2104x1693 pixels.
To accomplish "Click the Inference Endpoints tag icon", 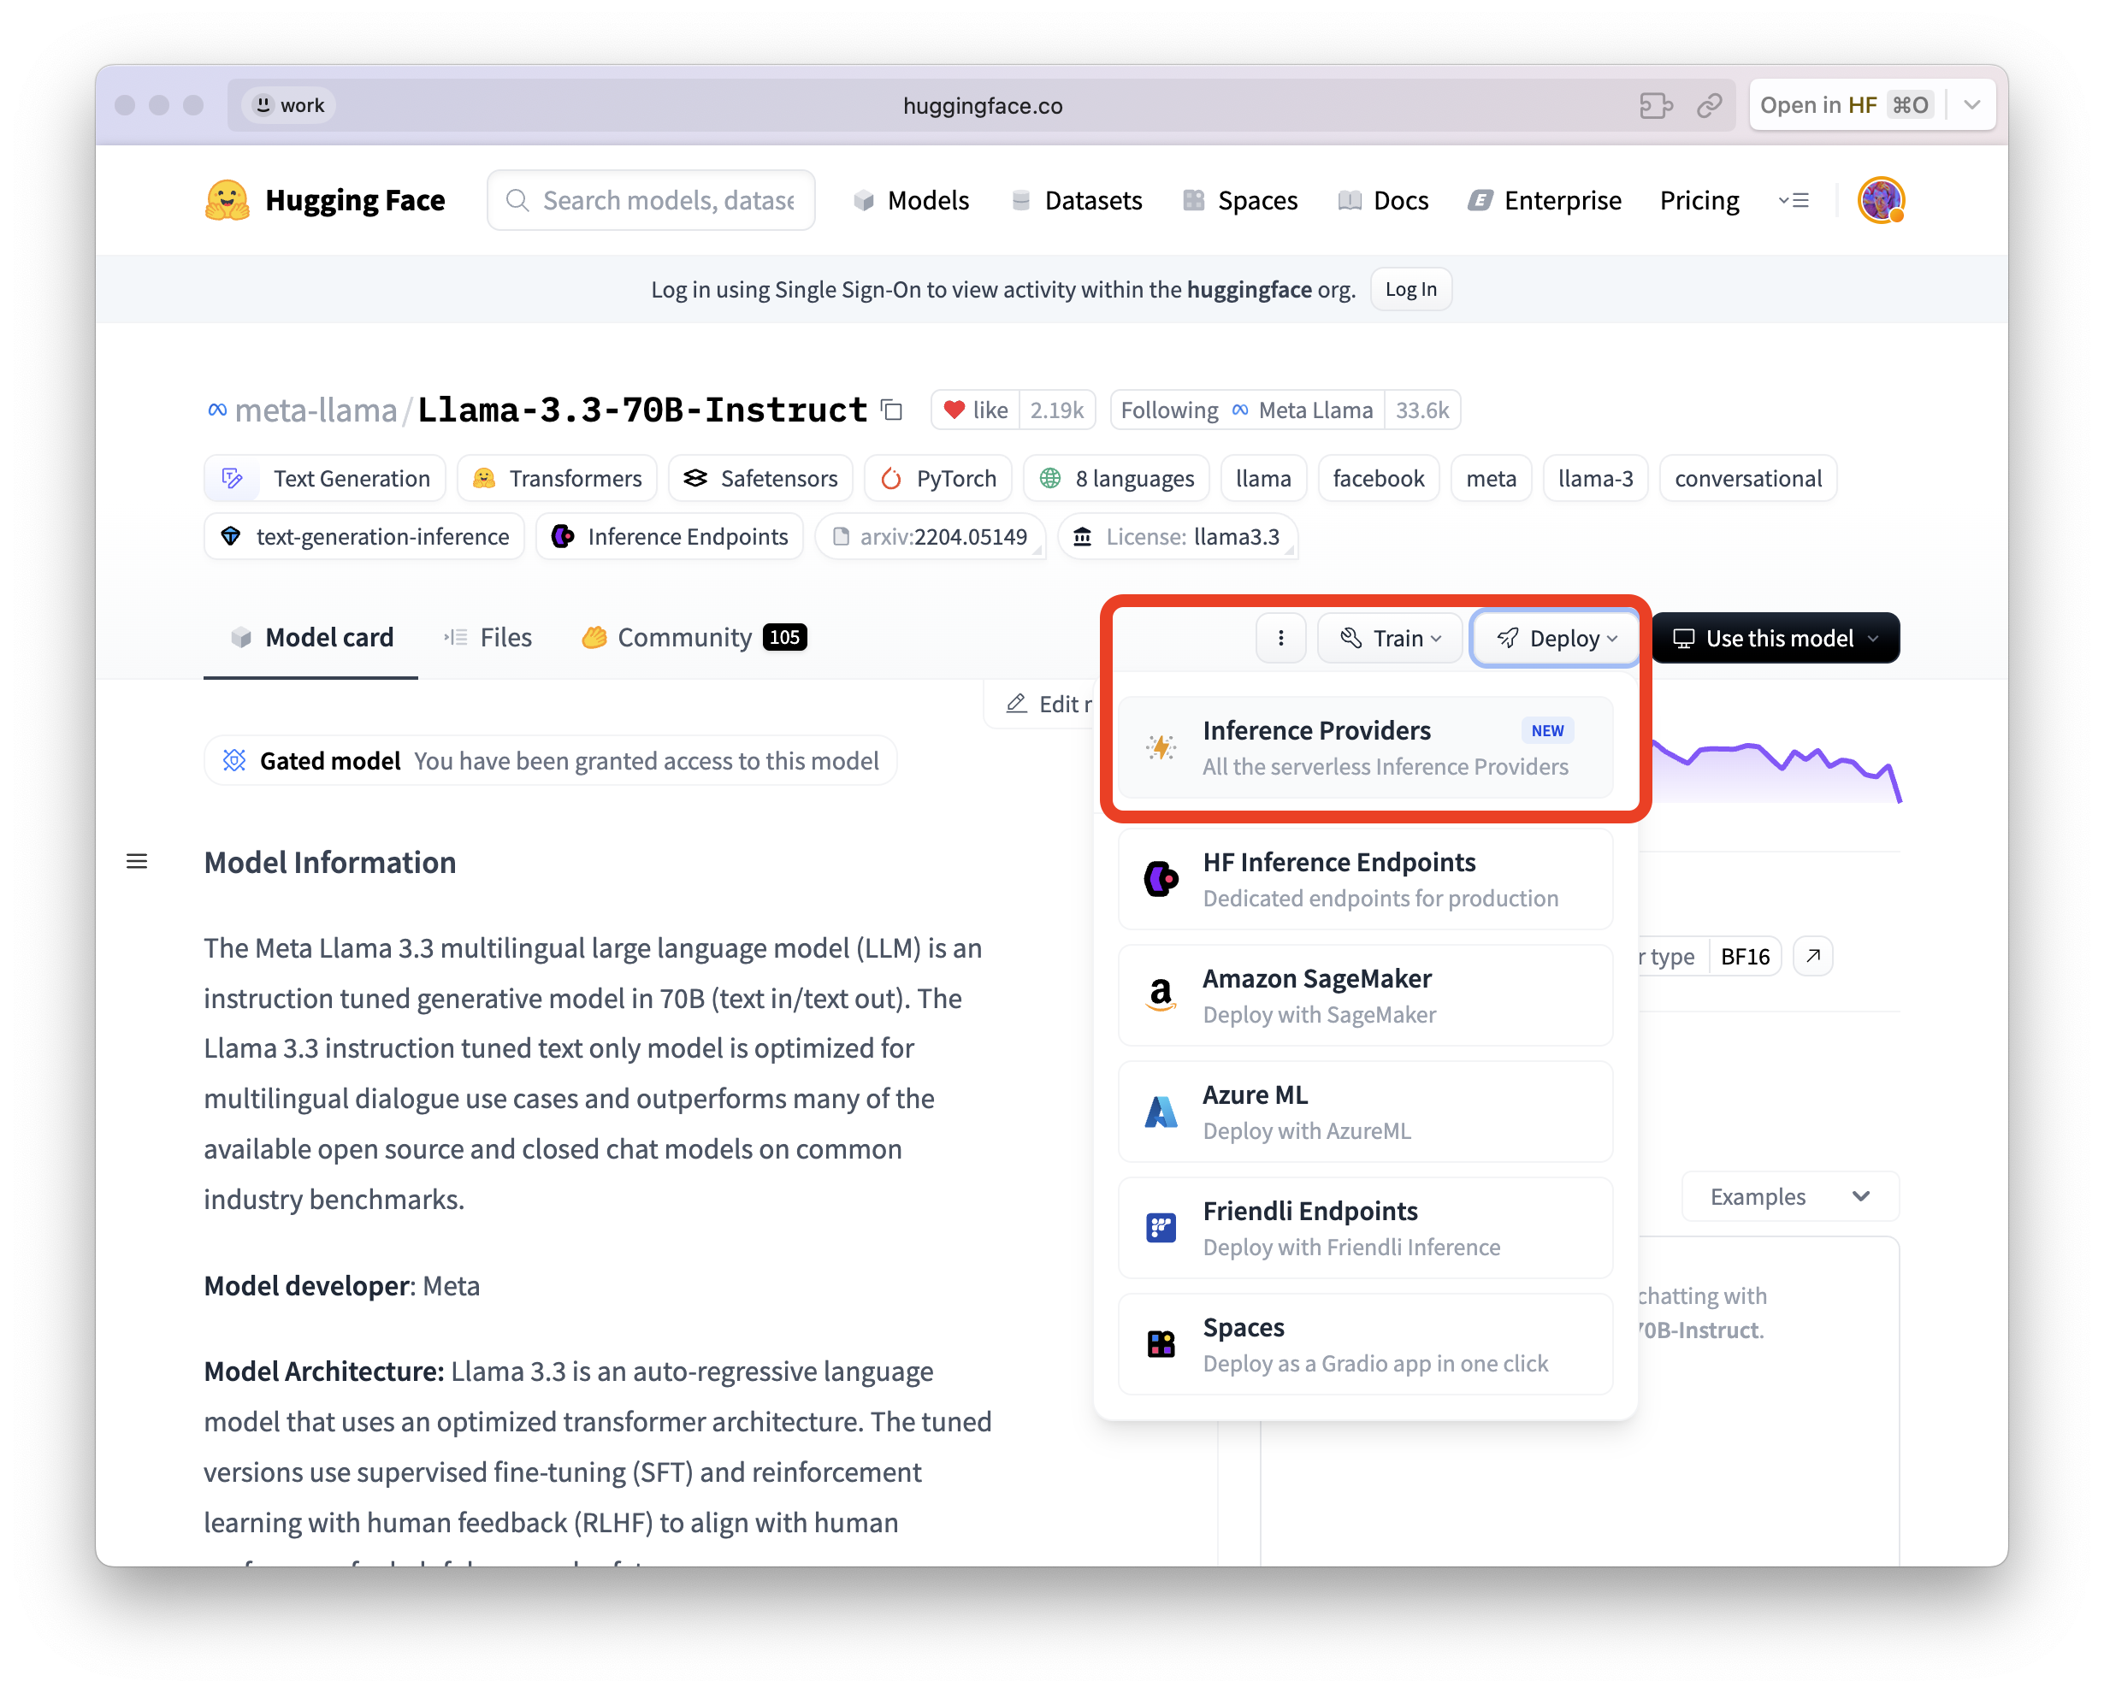I will tap(563, 537).
